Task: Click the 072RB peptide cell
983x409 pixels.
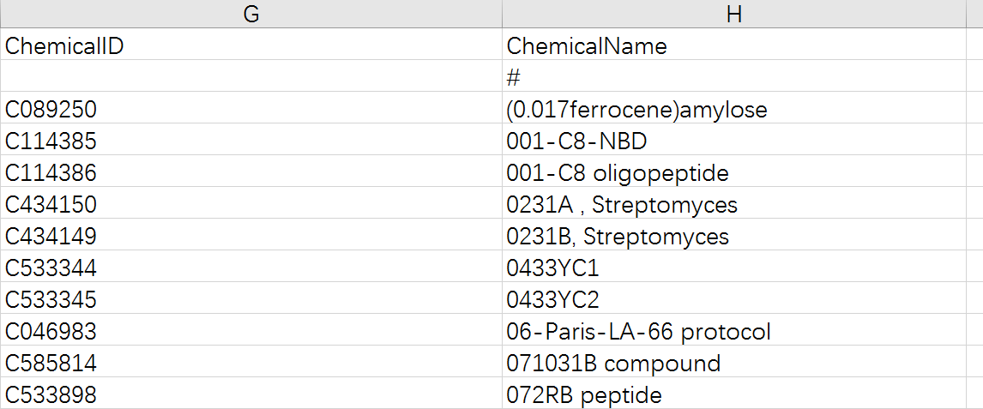Action: pyautogui.click(x=733, y=394)
